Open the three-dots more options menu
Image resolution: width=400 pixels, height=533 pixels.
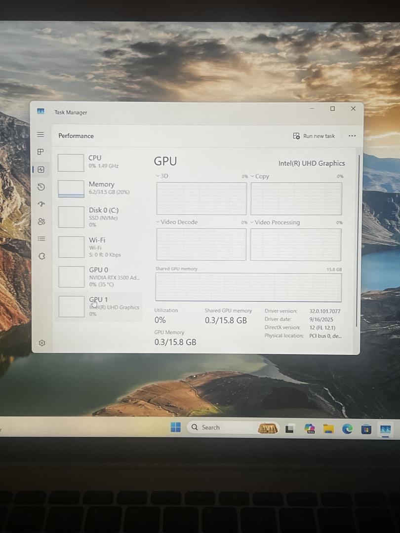pyautogui.click(x=352, y=136)
